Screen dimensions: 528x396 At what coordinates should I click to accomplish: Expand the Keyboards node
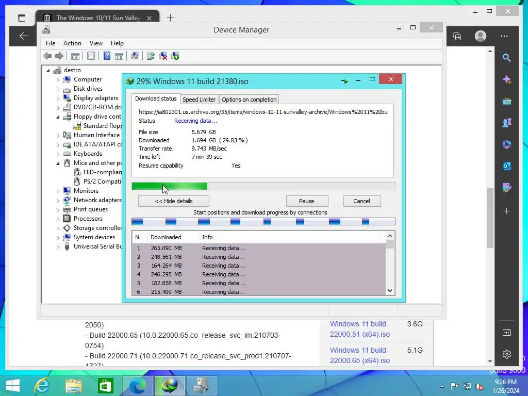coord(58,154)
